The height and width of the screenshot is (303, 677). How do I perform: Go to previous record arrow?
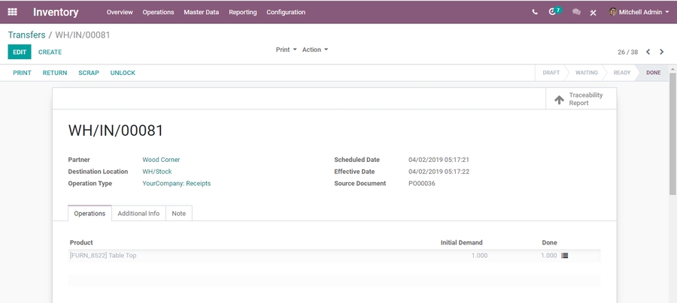[x=648, y=52]
